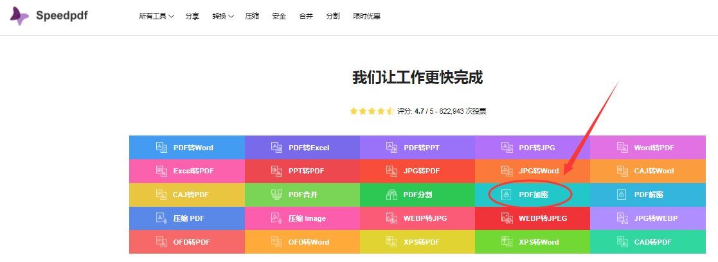Open the PDF转PPT converter label
718x262 pixels.
point(421,148)
